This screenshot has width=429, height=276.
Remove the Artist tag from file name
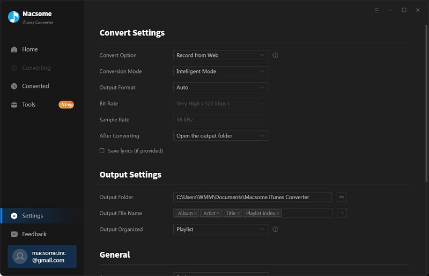[218, 213]
